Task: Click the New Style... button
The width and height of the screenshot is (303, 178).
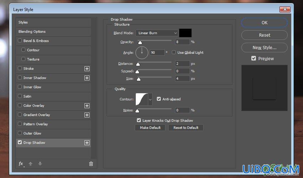Action: pos(265,47)
